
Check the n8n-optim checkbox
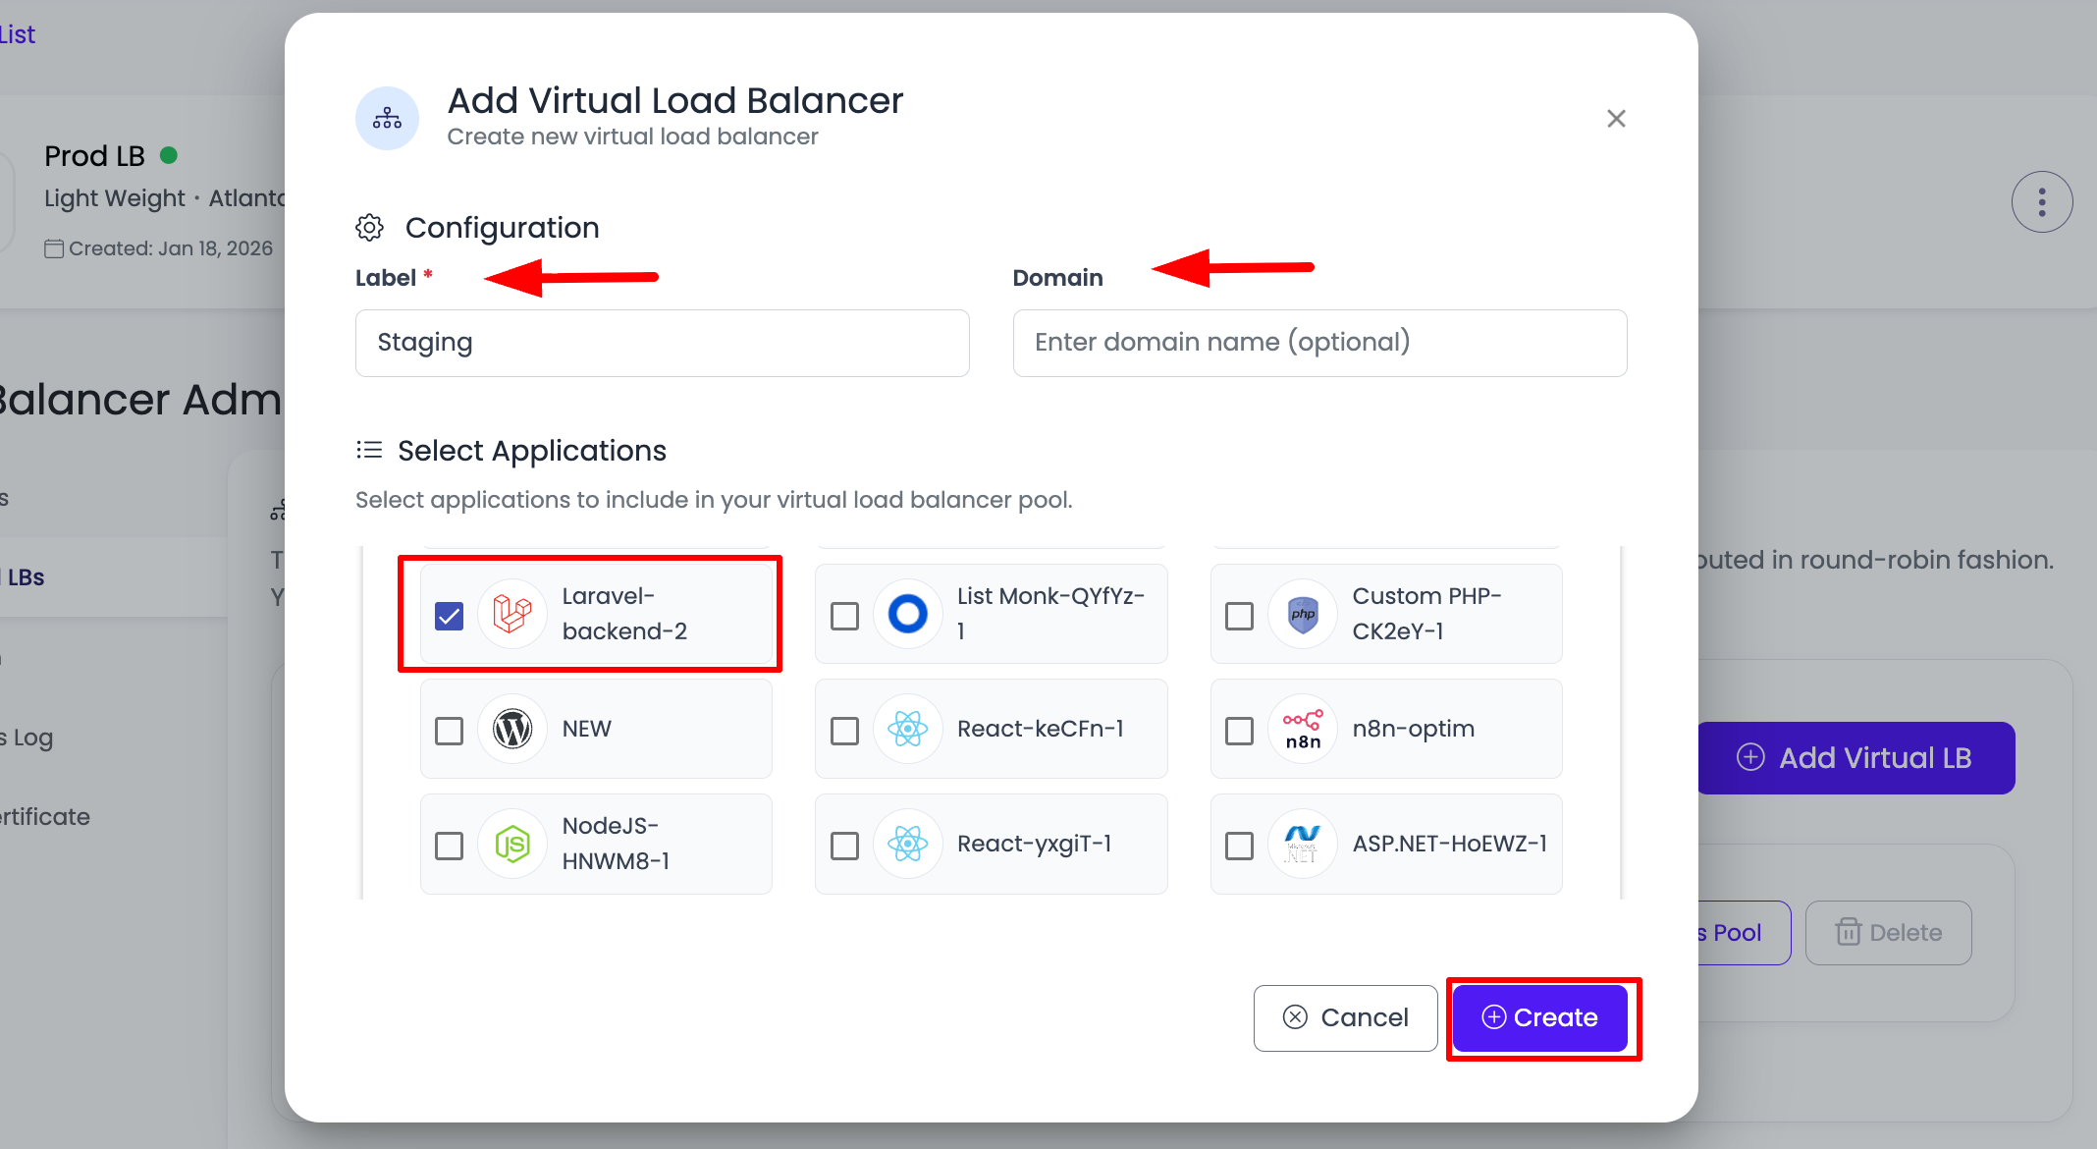click(1239, 731)
